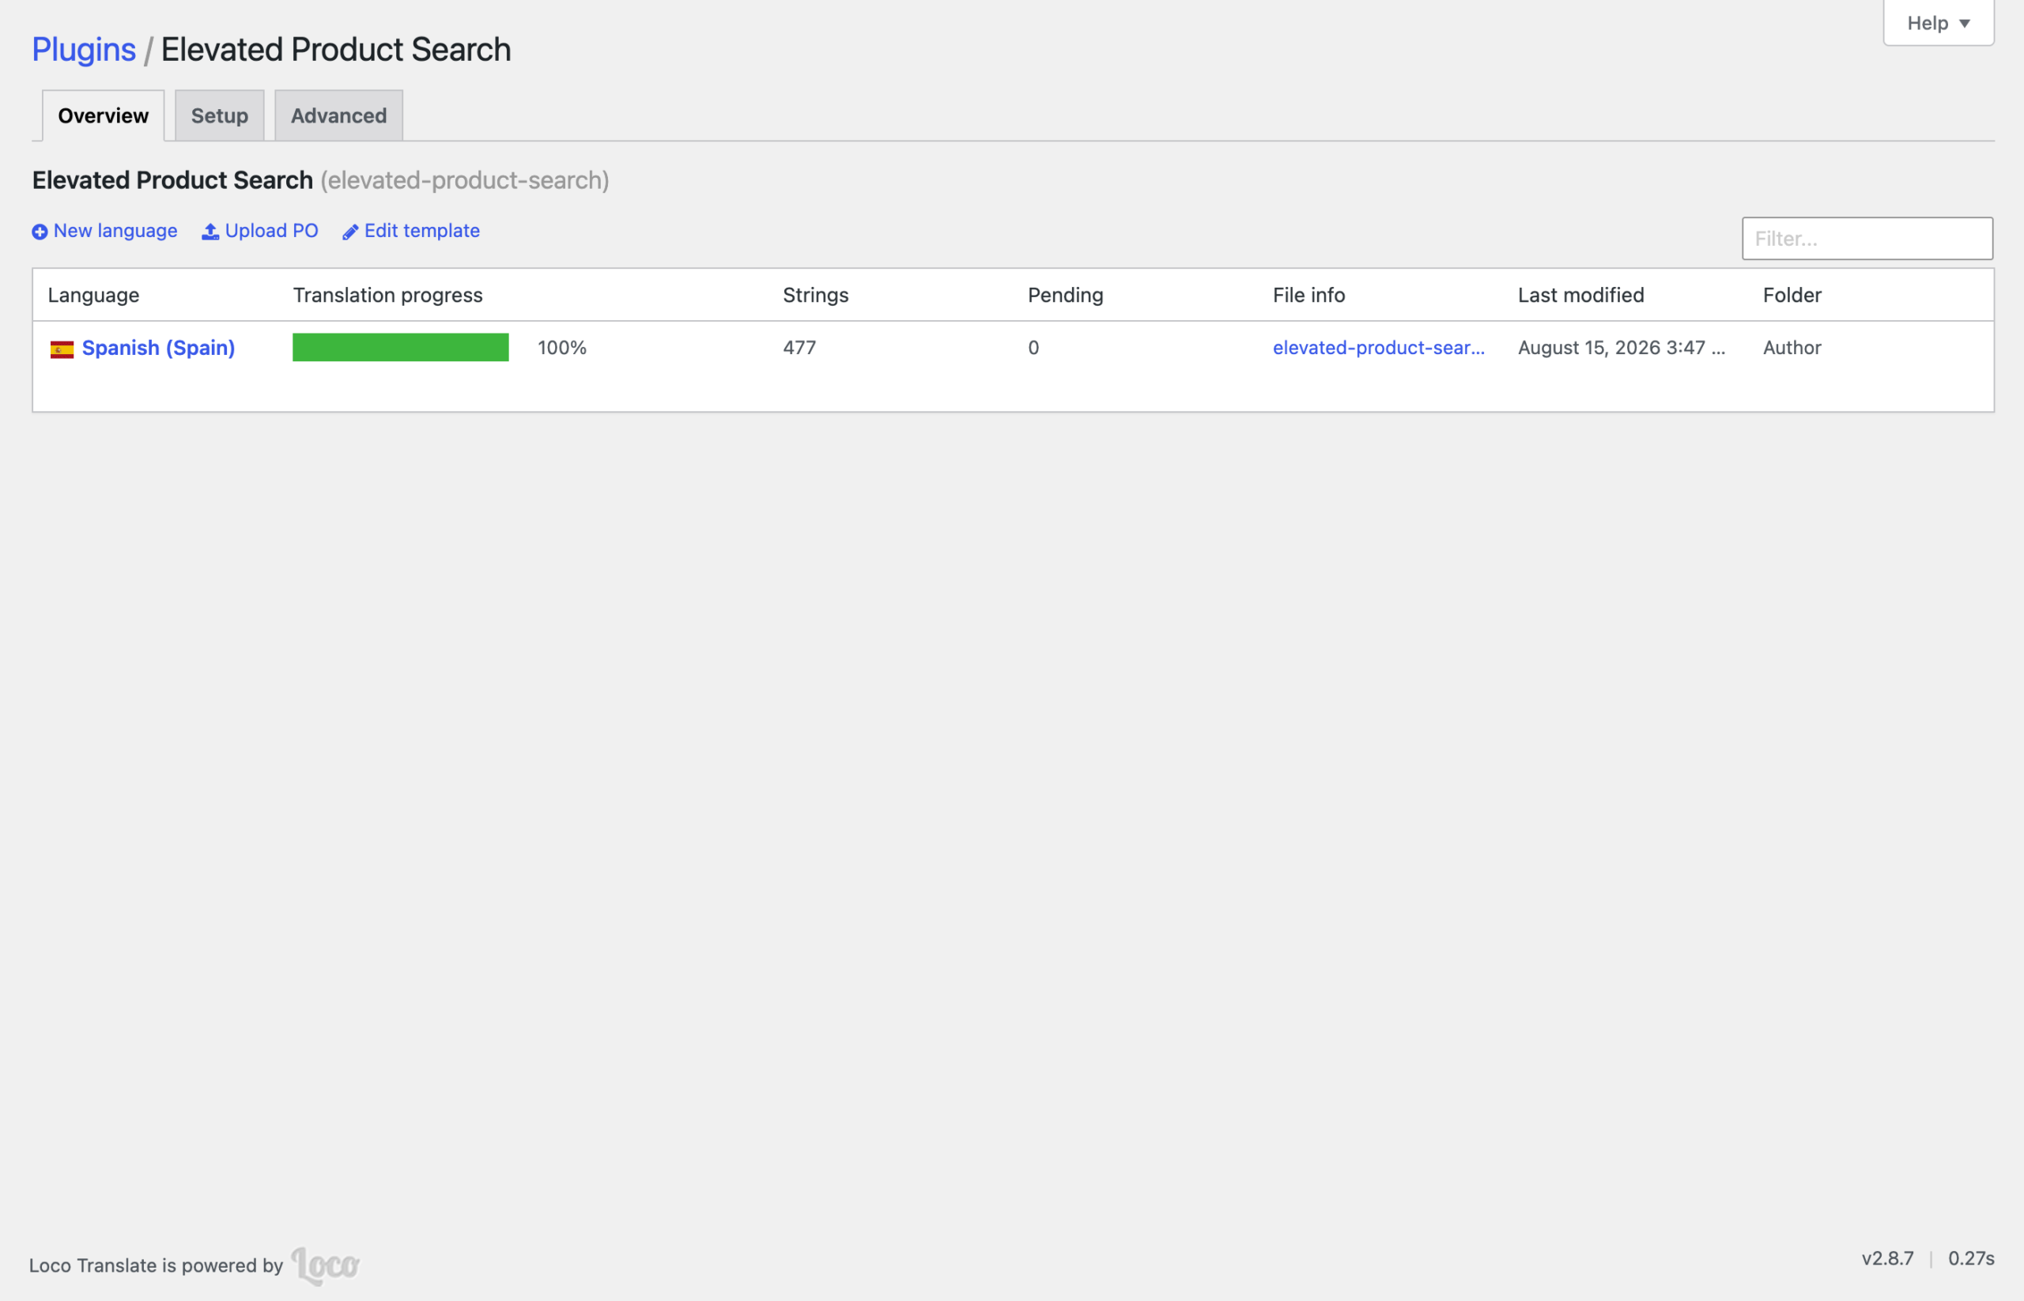Click the (elevated-product-search) slug text
The height and width of the screenshot is (1301, 2024).
pyautogui.click(x=465, y=180)
